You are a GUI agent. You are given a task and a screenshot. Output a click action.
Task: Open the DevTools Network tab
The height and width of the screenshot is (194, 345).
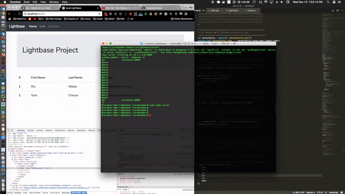49,131
